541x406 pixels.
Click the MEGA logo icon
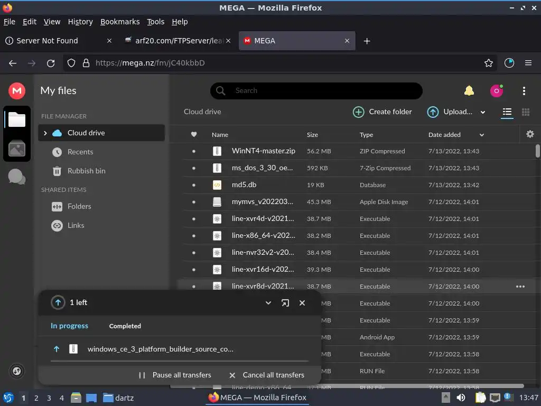click(16, 91)
